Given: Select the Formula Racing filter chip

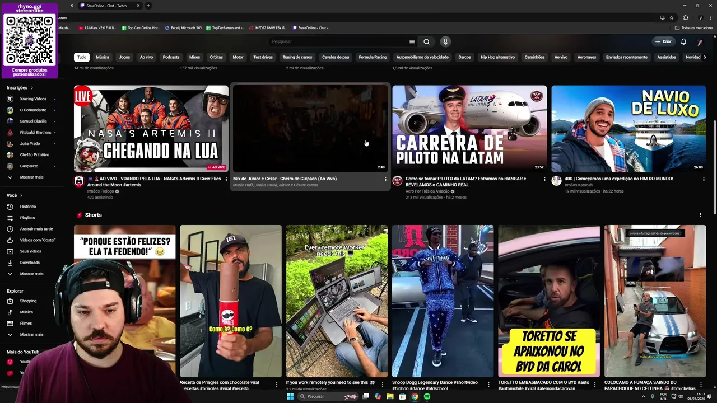Looking at the screenshot, I should (373, 57).
